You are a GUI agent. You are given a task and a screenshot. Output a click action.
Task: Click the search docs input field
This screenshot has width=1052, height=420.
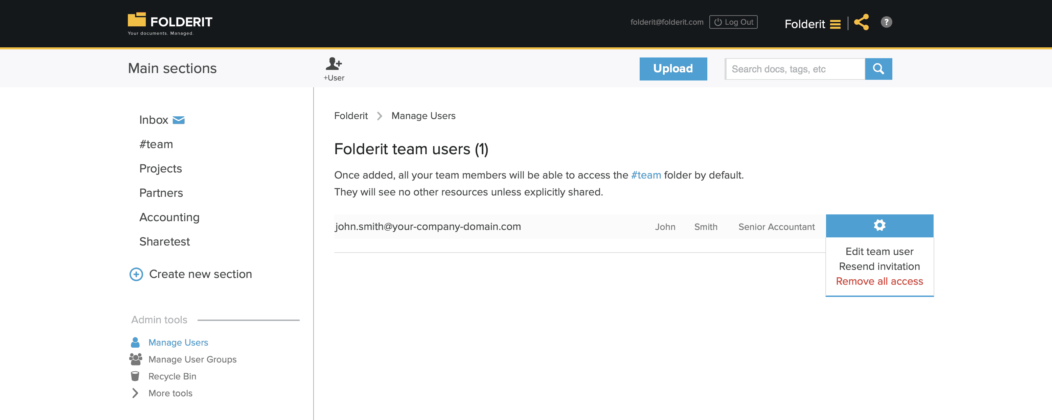click(795, 69)
